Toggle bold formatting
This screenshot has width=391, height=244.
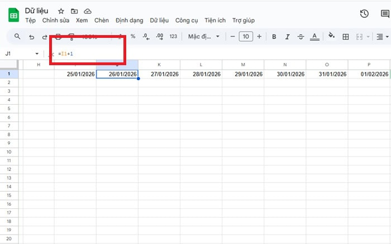(274, 37)
